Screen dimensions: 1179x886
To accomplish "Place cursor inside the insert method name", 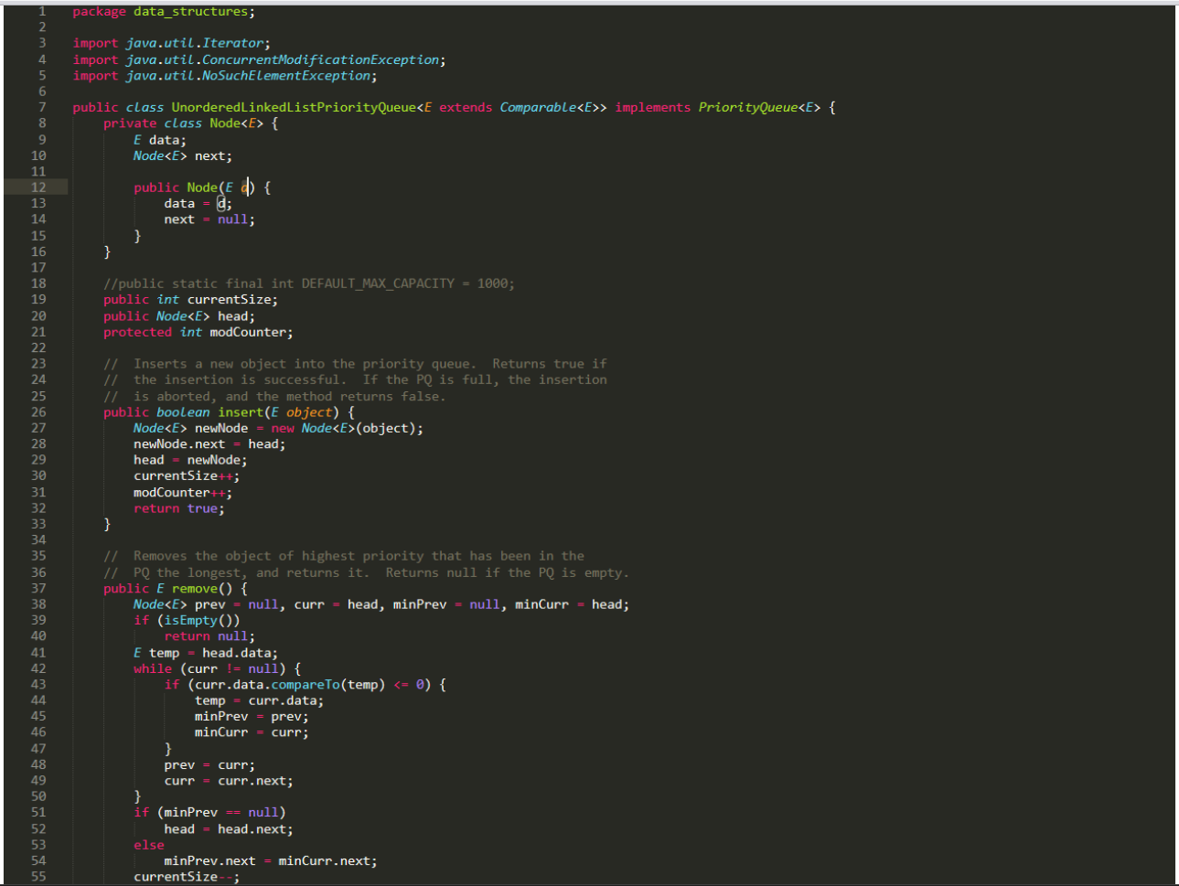I will pos(241,411).
